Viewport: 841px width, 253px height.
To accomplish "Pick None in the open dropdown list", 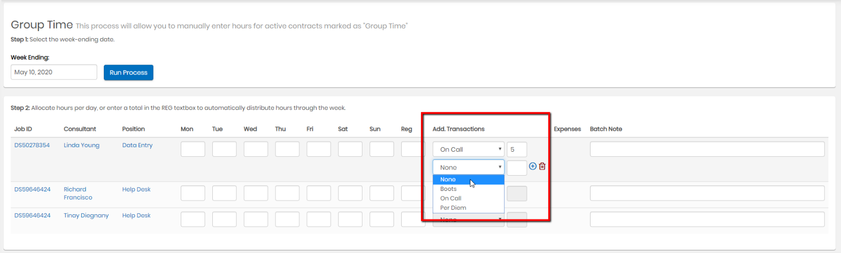I will [x=448, y=179].
